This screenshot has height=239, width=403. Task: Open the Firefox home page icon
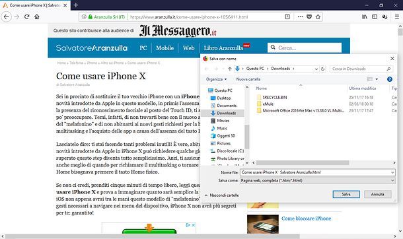click(37, 17)
